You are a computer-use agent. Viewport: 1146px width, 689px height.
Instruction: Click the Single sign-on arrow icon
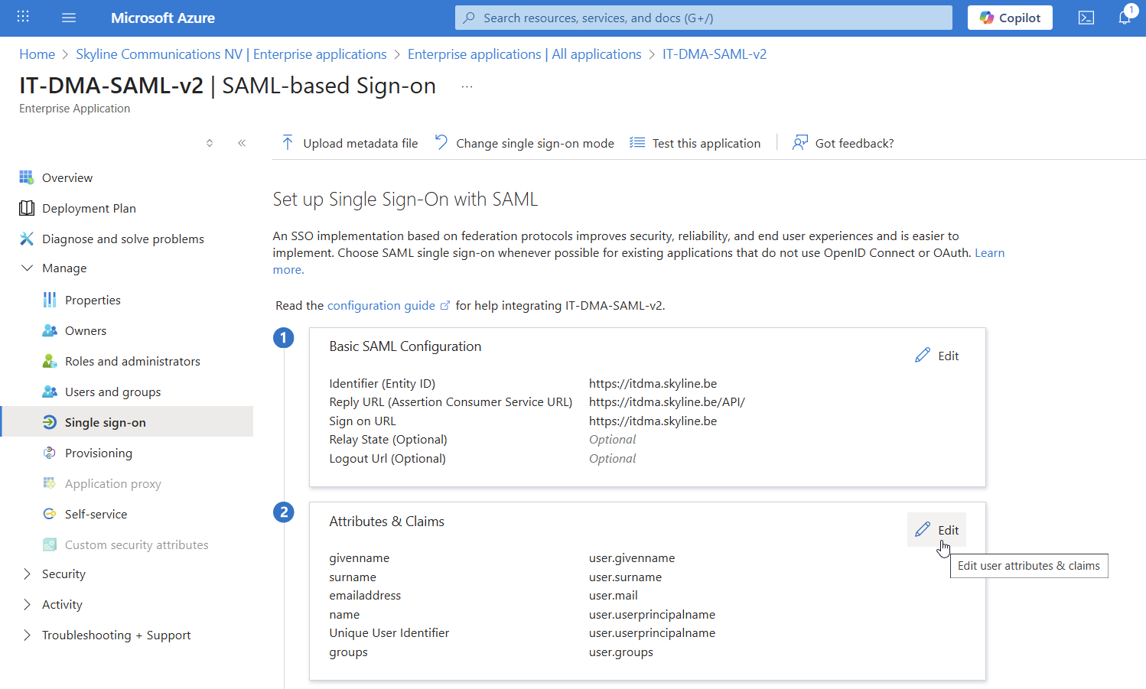tap(50, 422)
